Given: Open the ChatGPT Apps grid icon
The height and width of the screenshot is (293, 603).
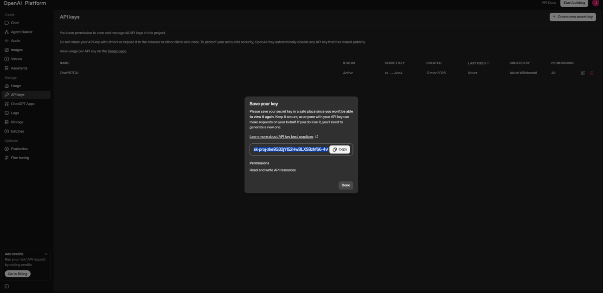Looking at the screenshot, I should point(6,104).
